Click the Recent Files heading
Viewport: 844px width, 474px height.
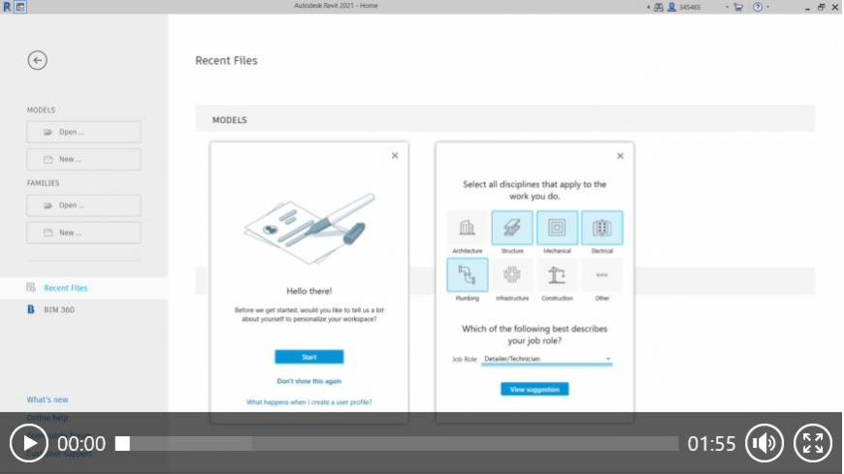tap(226, 61)
